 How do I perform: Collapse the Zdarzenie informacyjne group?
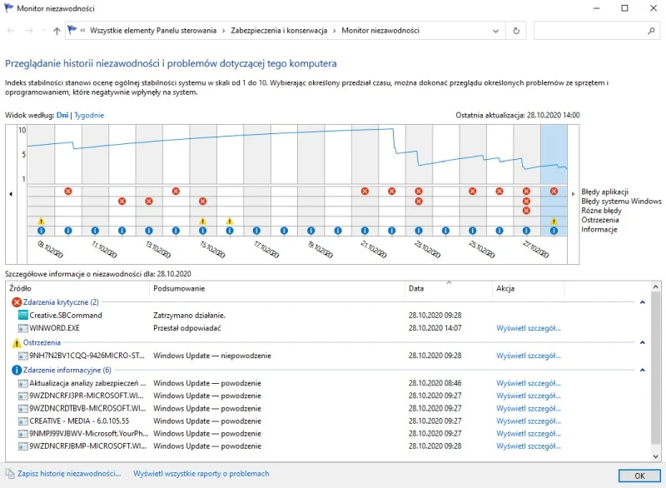point(643,370)
